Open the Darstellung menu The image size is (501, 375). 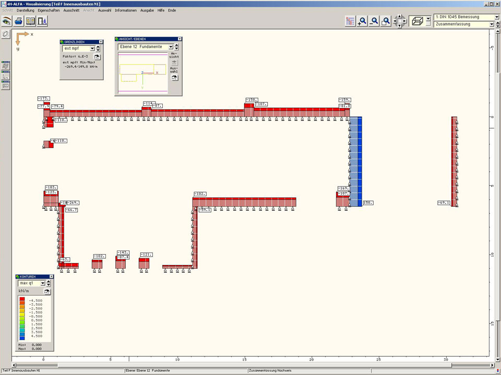click(26, 10)
